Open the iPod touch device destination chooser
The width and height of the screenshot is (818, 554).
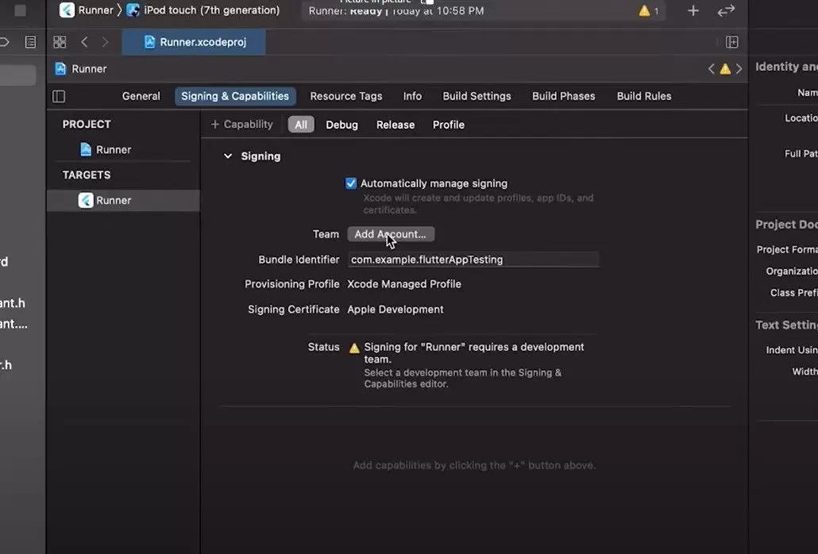click(205, 10)
